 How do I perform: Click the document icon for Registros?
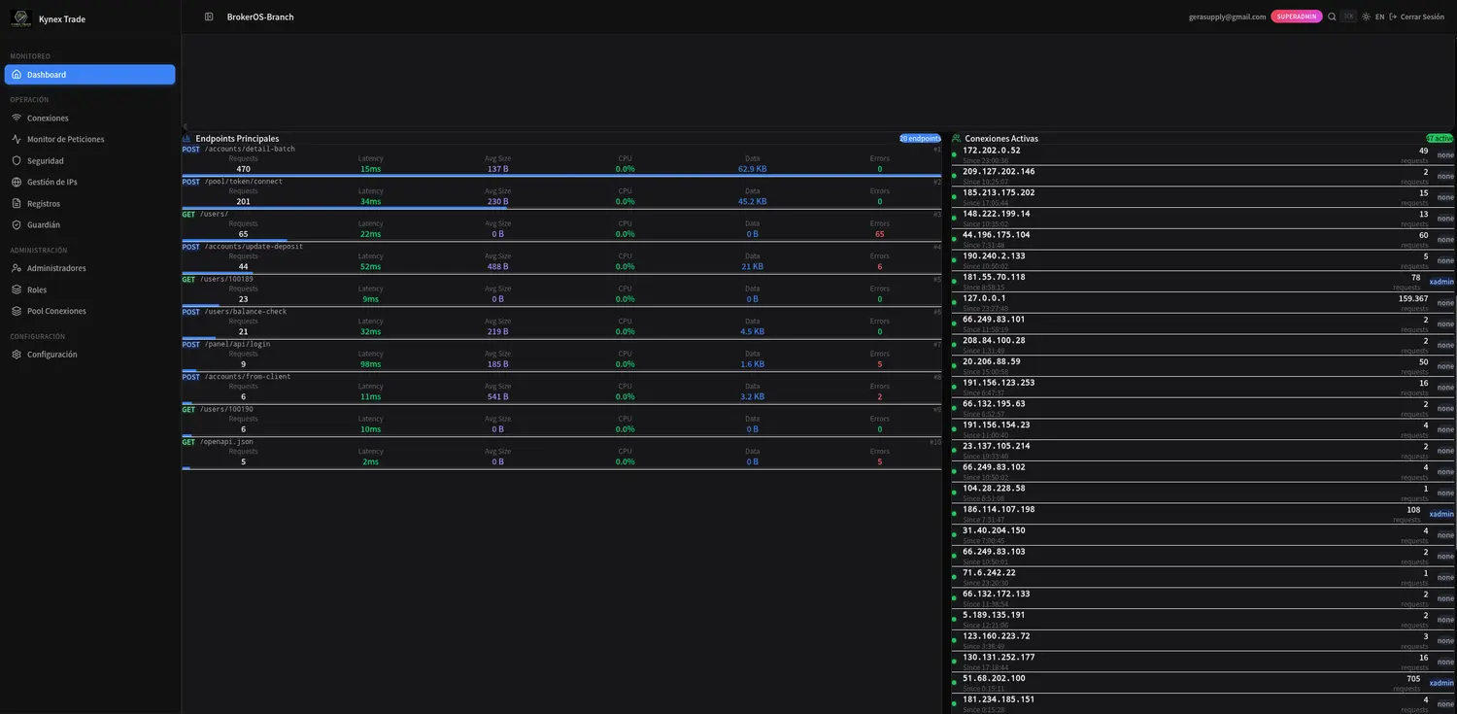point(17,203)
